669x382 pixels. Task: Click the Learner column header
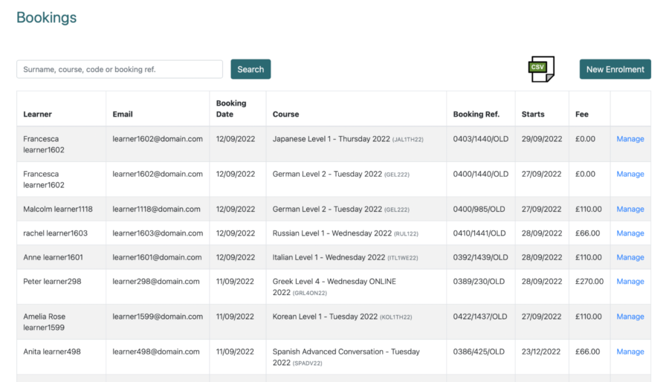[x=38, y=114]
